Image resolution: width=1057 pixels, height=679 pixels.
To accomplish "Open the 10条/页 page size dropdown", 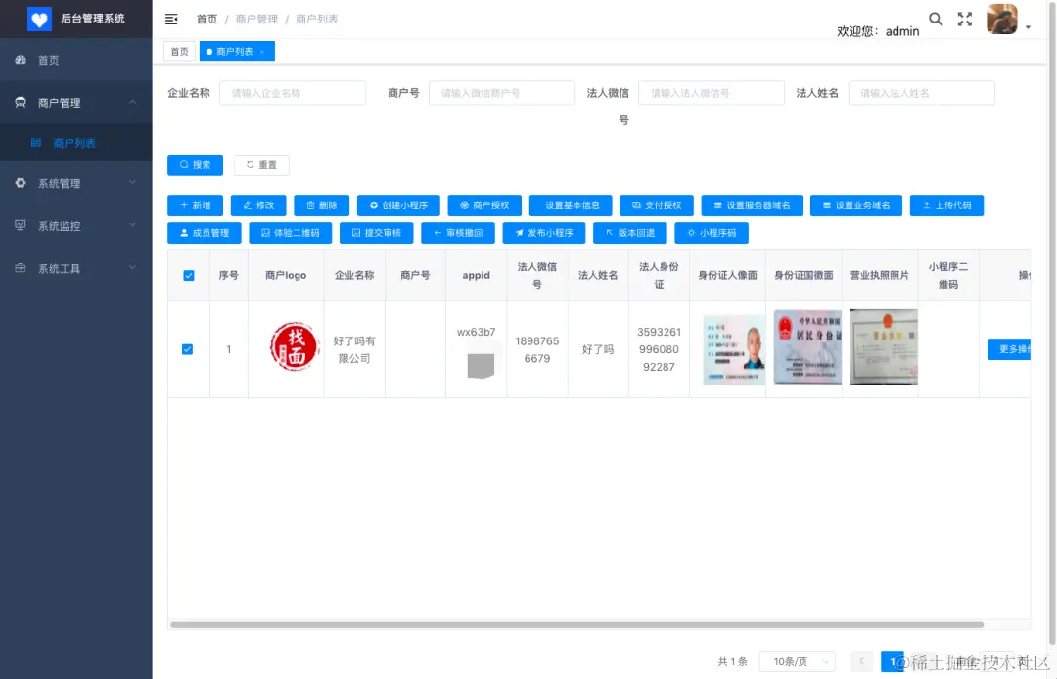I will [797, 661].
